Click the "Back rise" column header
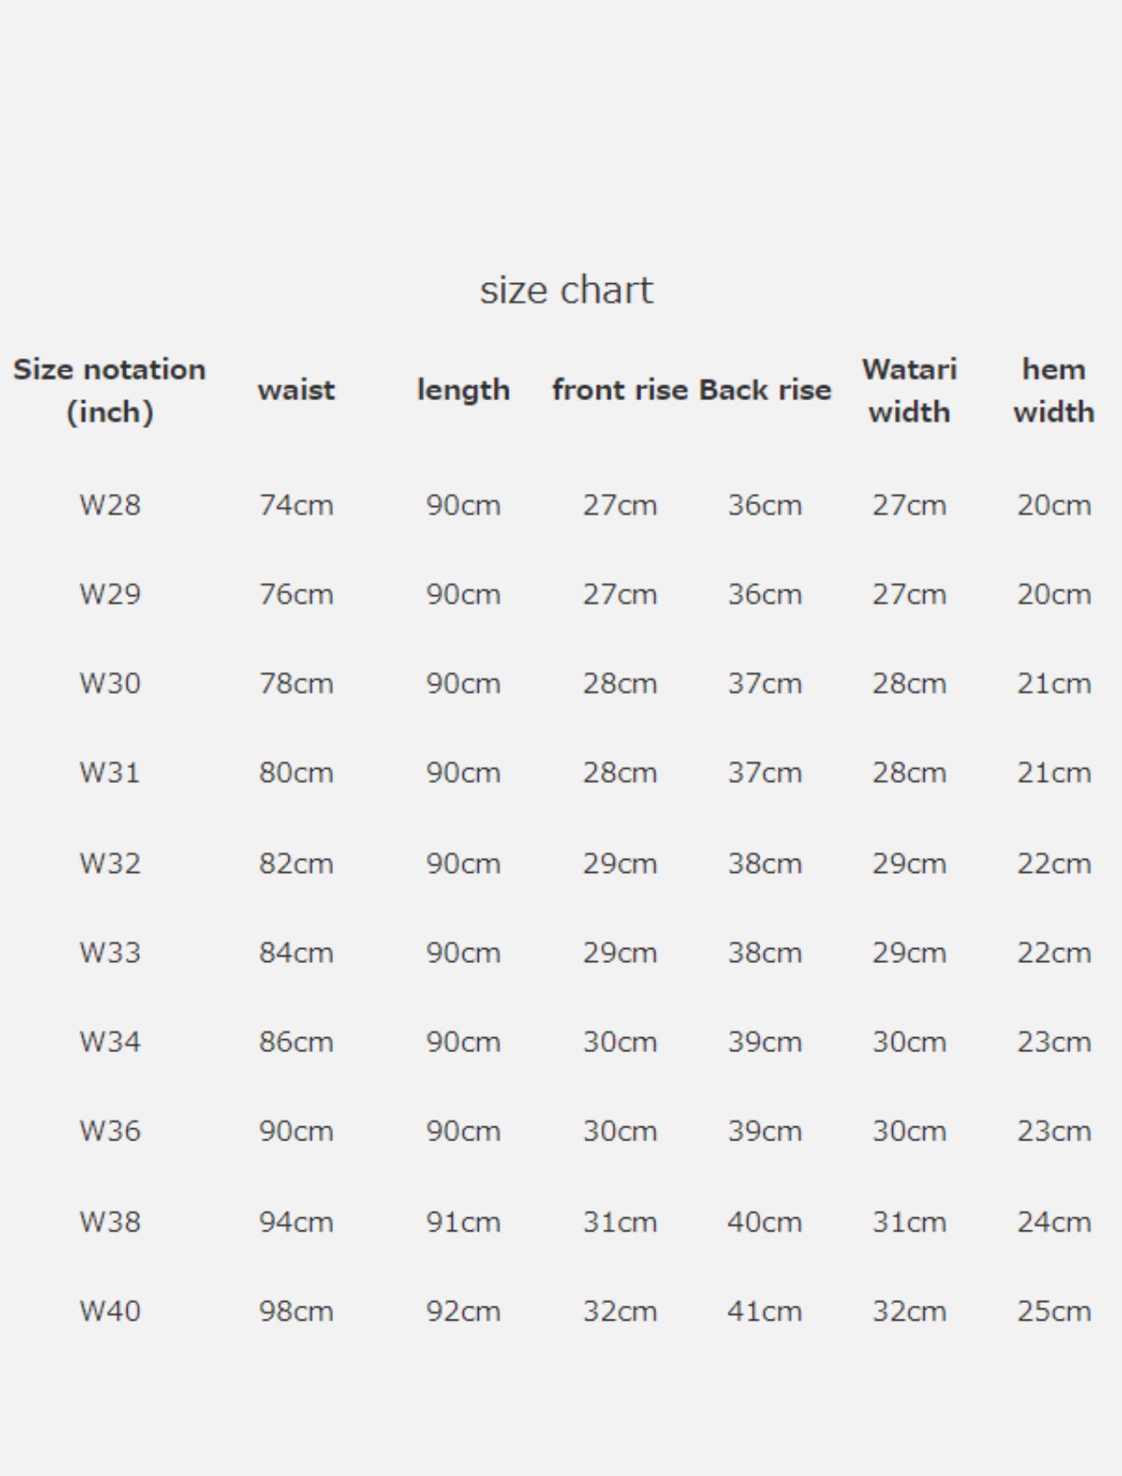 pyautogui.click(x=765, y=390)
